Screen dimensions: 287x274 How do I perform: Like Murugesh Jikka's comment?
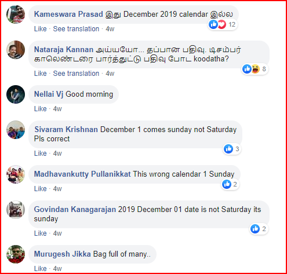click(41, 269)
